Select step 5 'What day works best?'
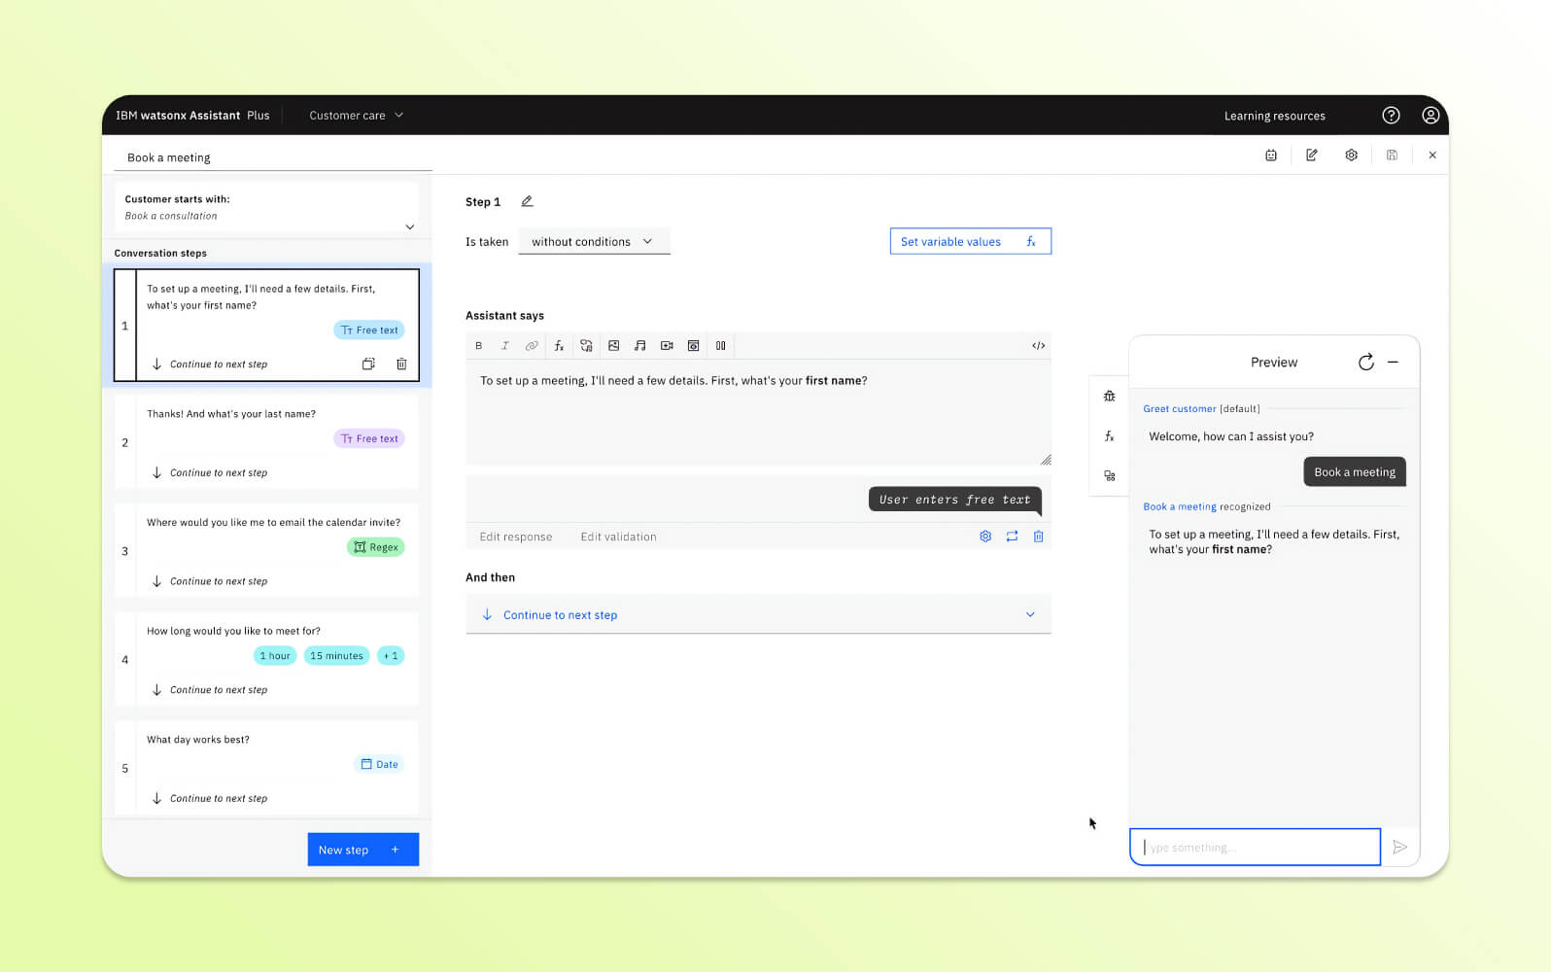1551x972 pixels. pos(266,768)
